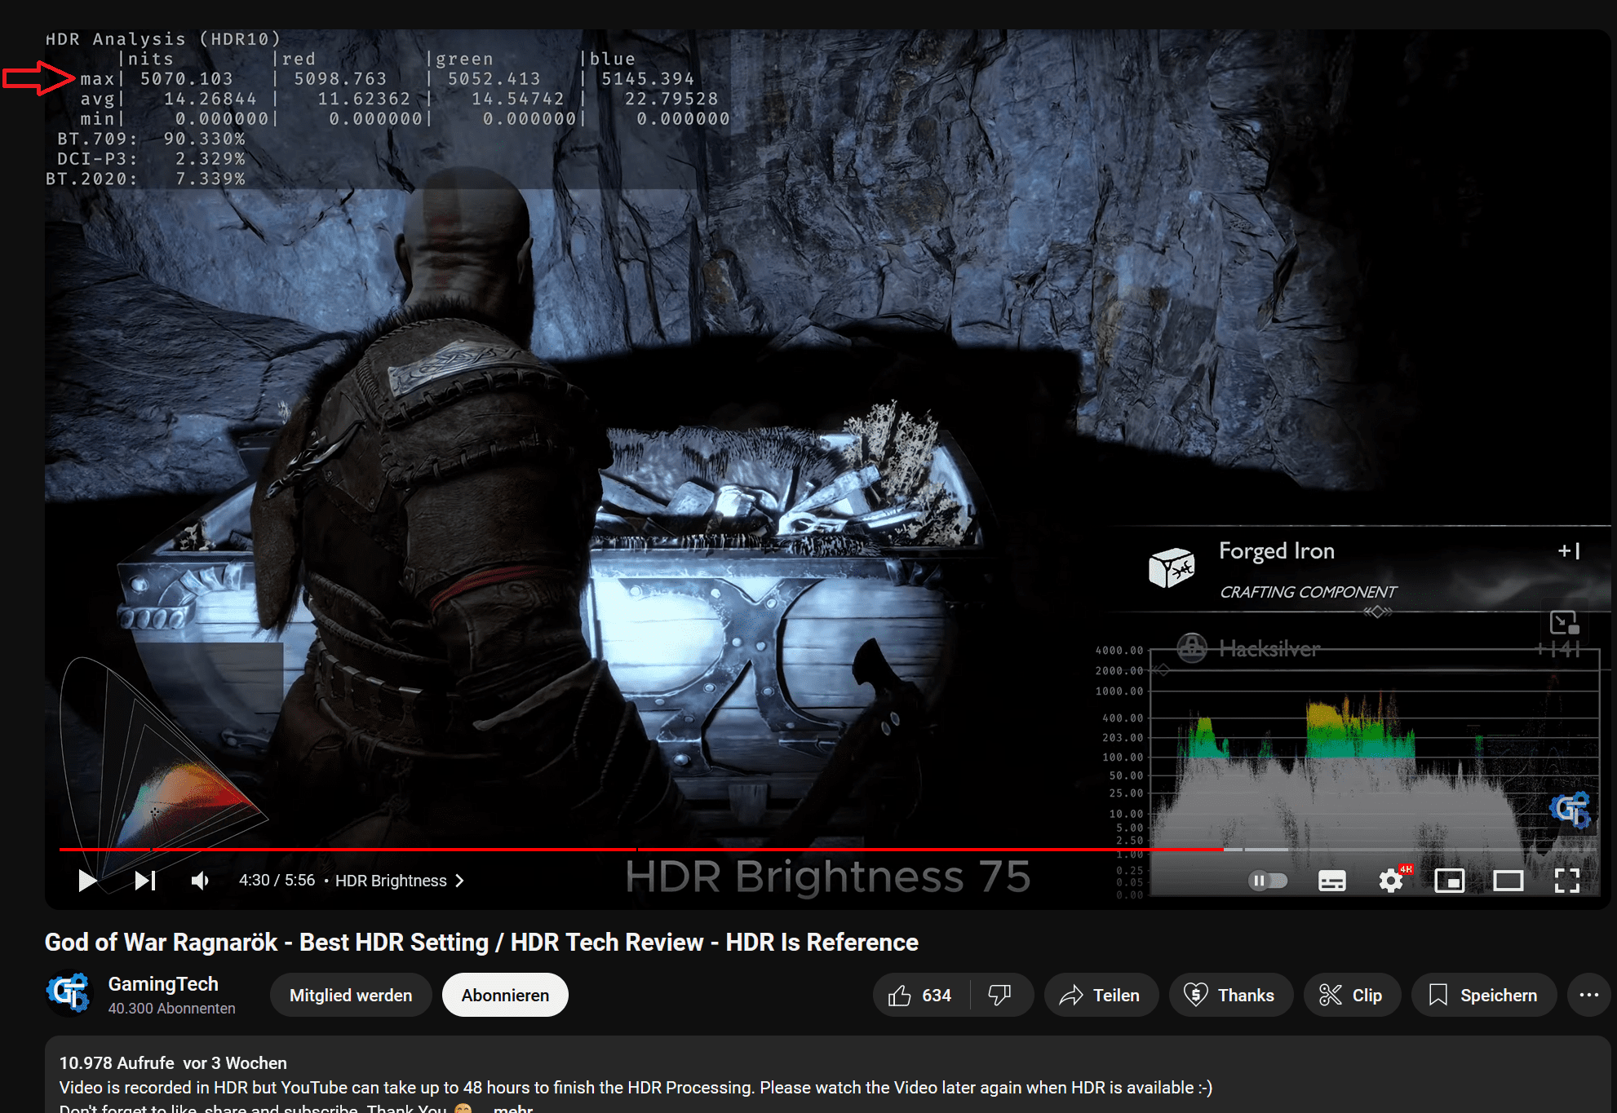Play the video with the play button

[x=87, y=881]
